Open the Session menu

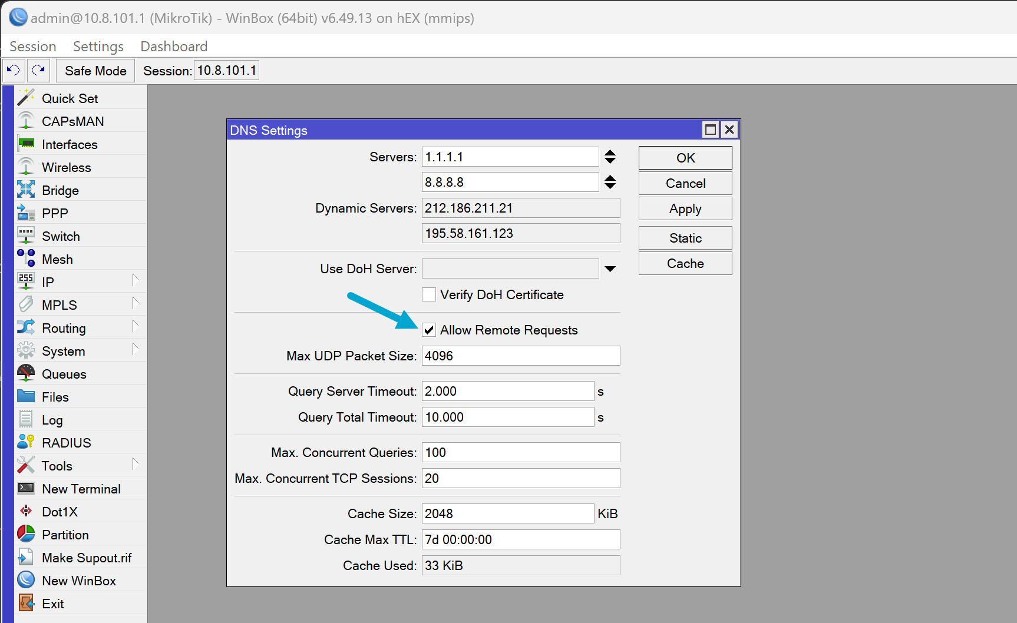coord(32,46)
